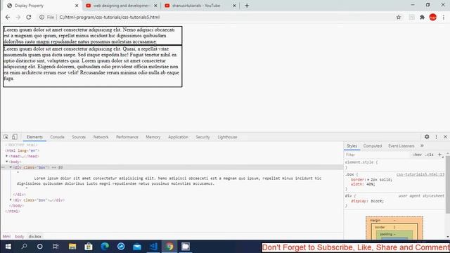
Task: Open the Console panel tab
Action: click(57, 137)
